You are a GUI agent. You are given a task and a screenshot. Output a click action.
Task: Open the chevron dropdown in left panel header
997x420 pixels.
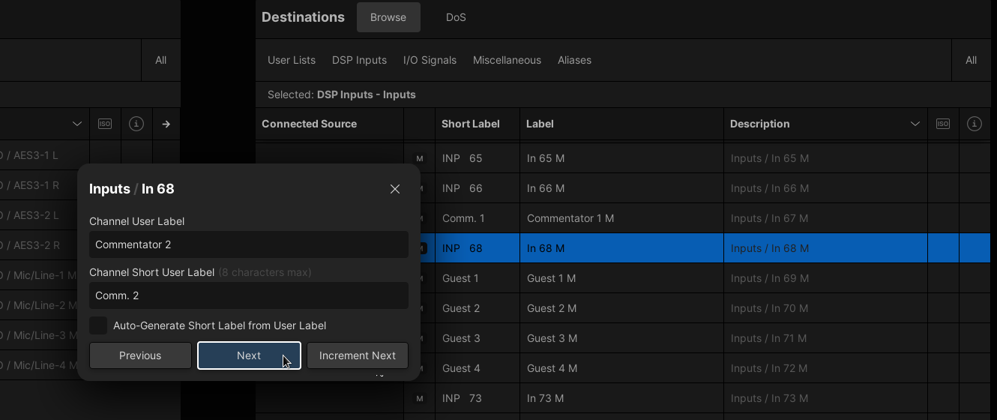[77, 124]
